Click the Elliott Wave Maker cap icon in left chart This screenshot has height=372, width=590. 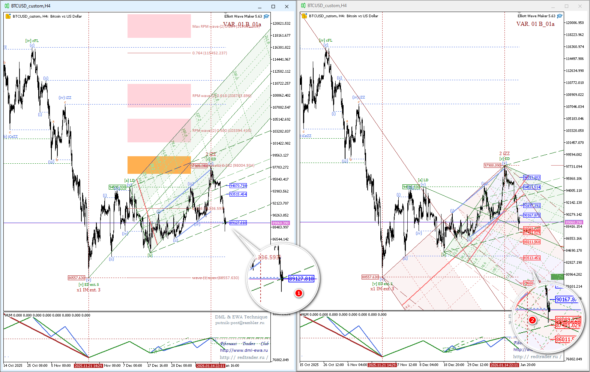pos(266,16)
